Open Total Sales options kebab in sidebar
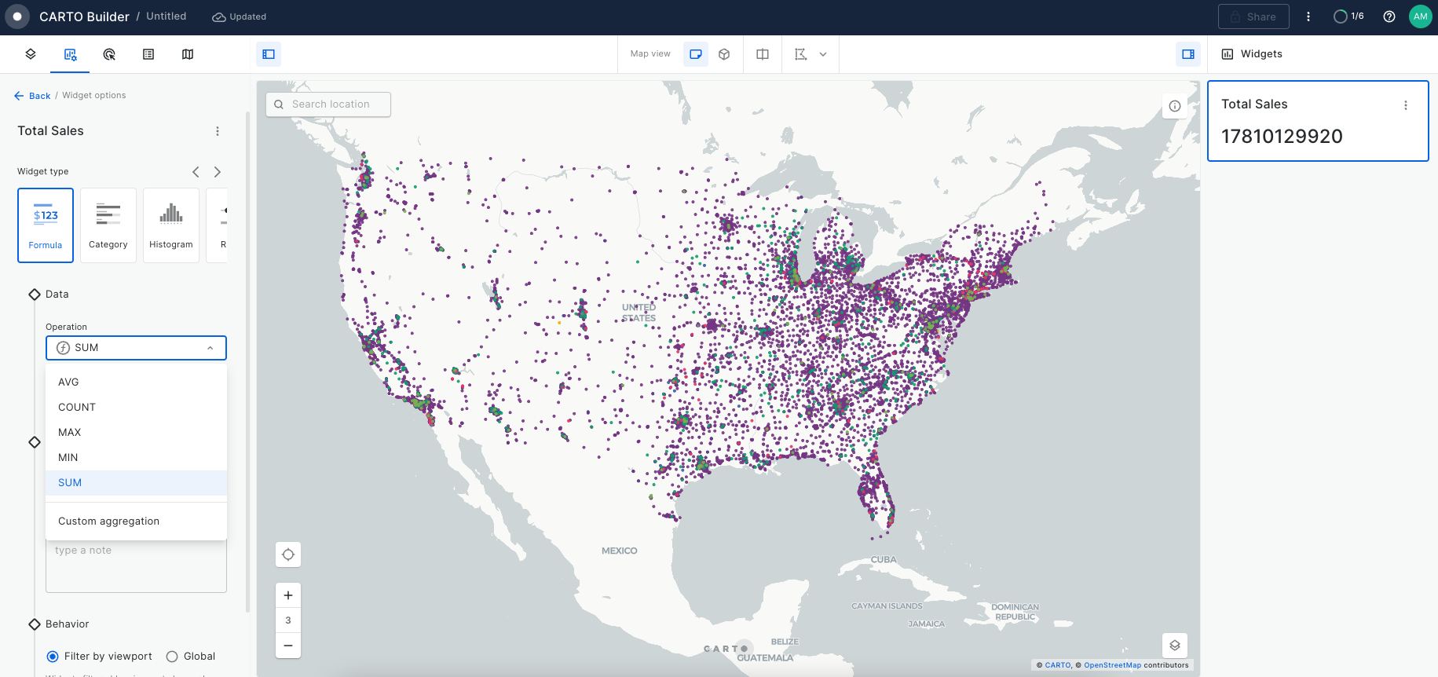 click(x=218, y=131)
